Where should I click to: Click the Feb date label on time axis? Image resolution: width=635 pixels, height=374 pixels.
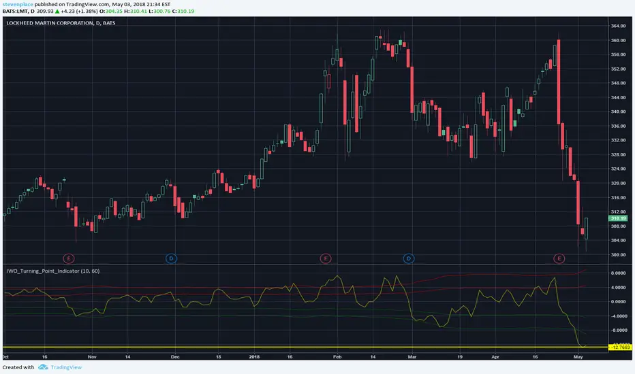(337, 356)
